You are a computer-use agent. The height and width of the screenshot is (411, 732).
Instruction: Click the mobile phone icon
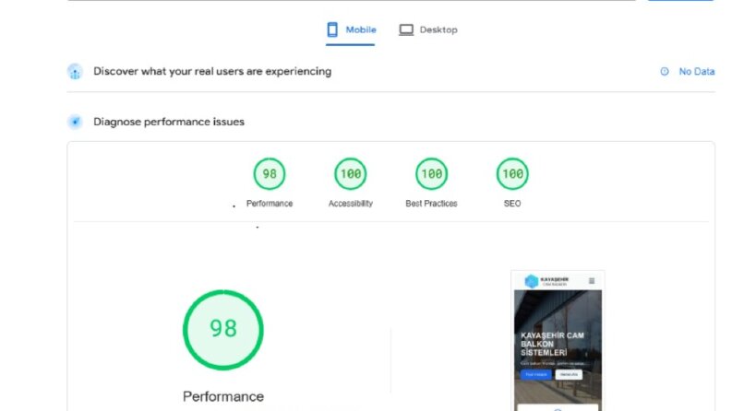(x=332, y=29)
